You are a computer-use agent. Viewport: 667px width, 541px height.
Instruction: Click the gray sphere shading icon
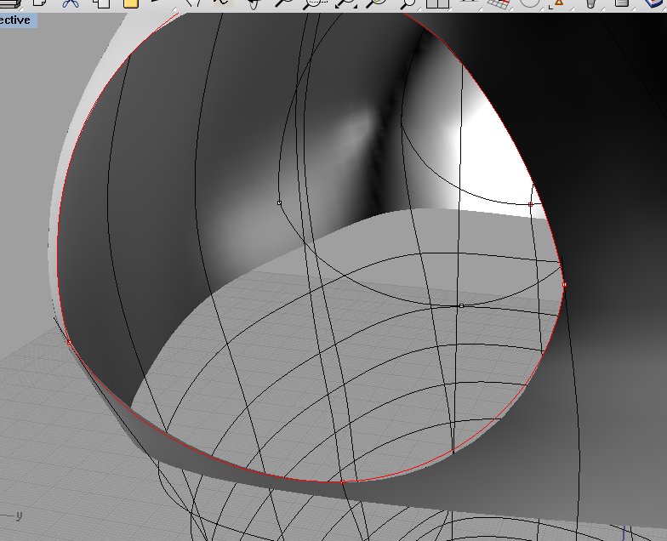coord(532,3)
